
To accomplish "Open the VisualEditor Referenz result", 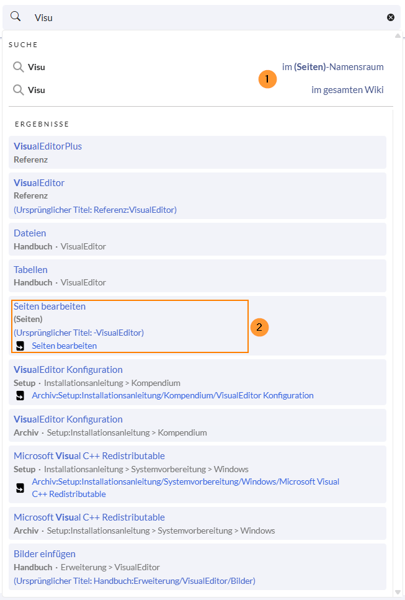I will 39,183.
